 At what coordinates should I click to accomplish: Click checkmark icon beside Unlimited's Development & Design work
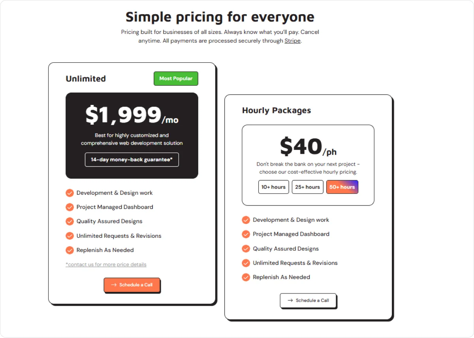point(70,193)
